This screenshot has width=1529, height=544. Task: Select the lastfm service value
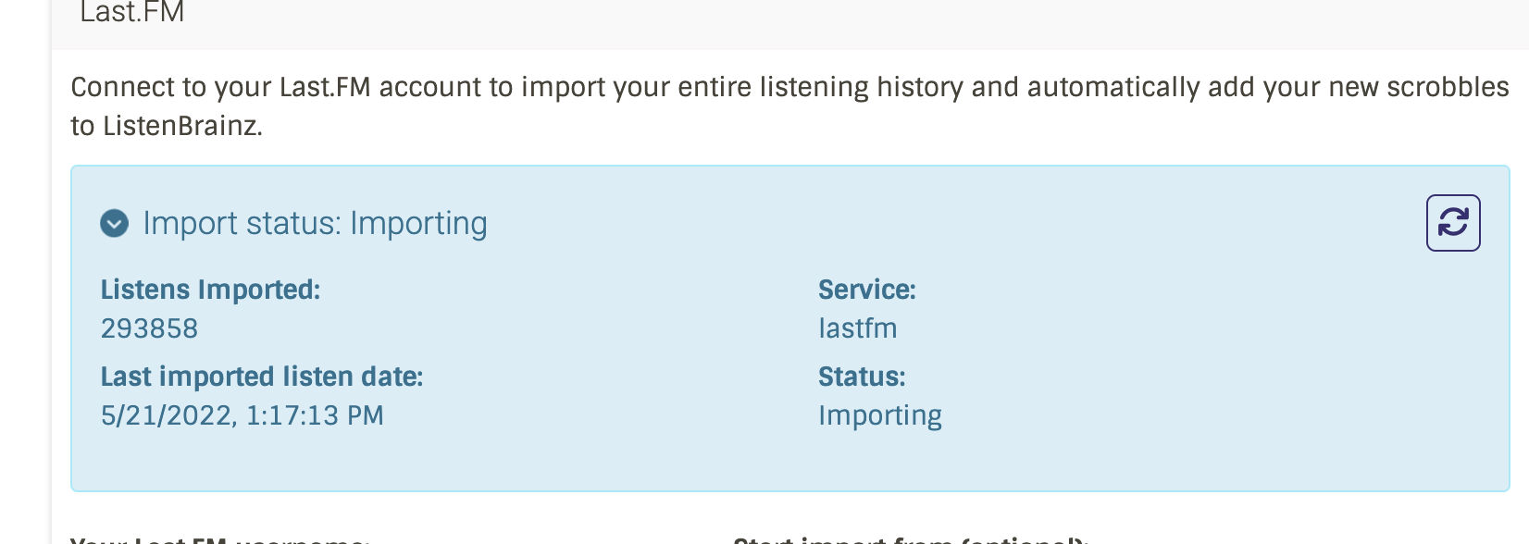click(x=857, y=329)
